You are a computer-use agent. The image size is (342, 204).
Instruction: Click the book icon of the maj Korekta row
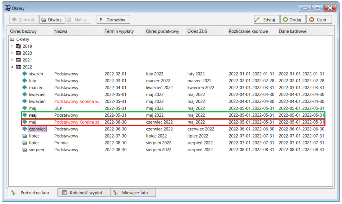(25, 122)
